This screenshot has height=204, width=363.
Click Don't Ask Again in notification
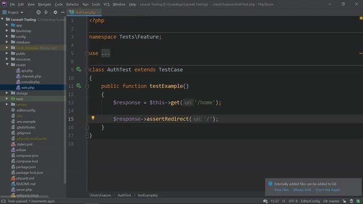click(328, 190)
